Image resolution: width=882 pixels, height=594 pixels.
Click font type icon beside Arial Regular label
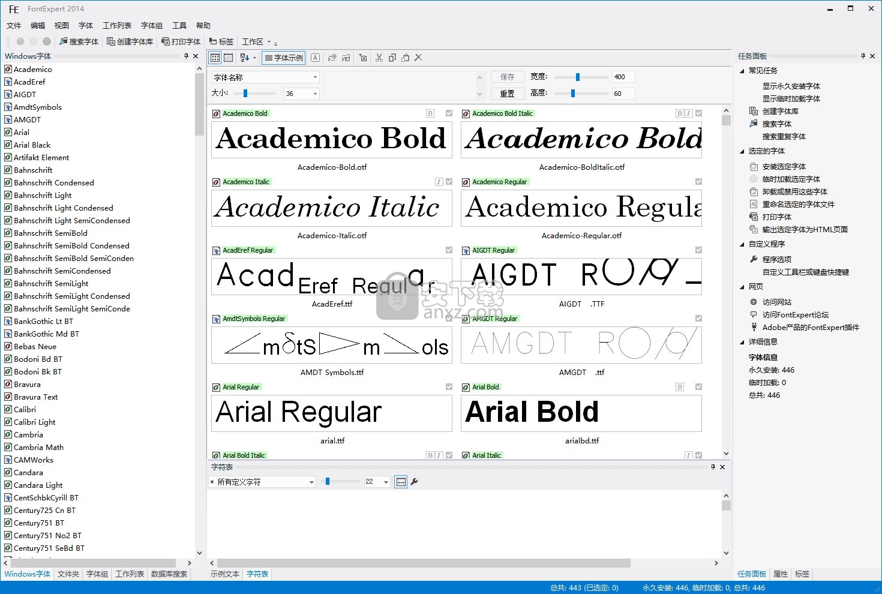point(216,387)
